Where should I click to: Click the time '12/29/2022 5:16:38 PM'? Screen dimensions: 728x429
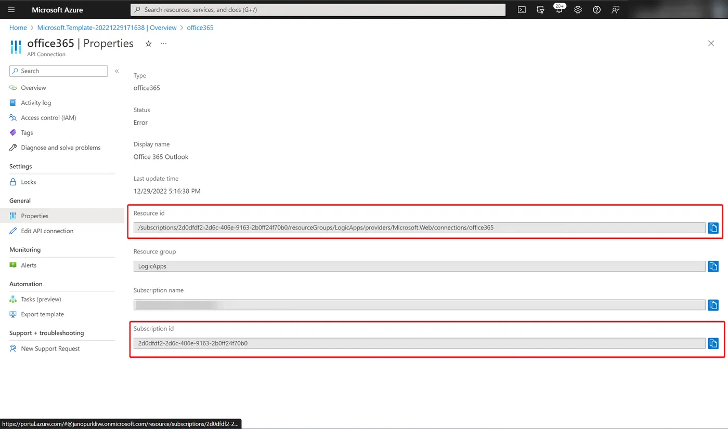[167, 191]
